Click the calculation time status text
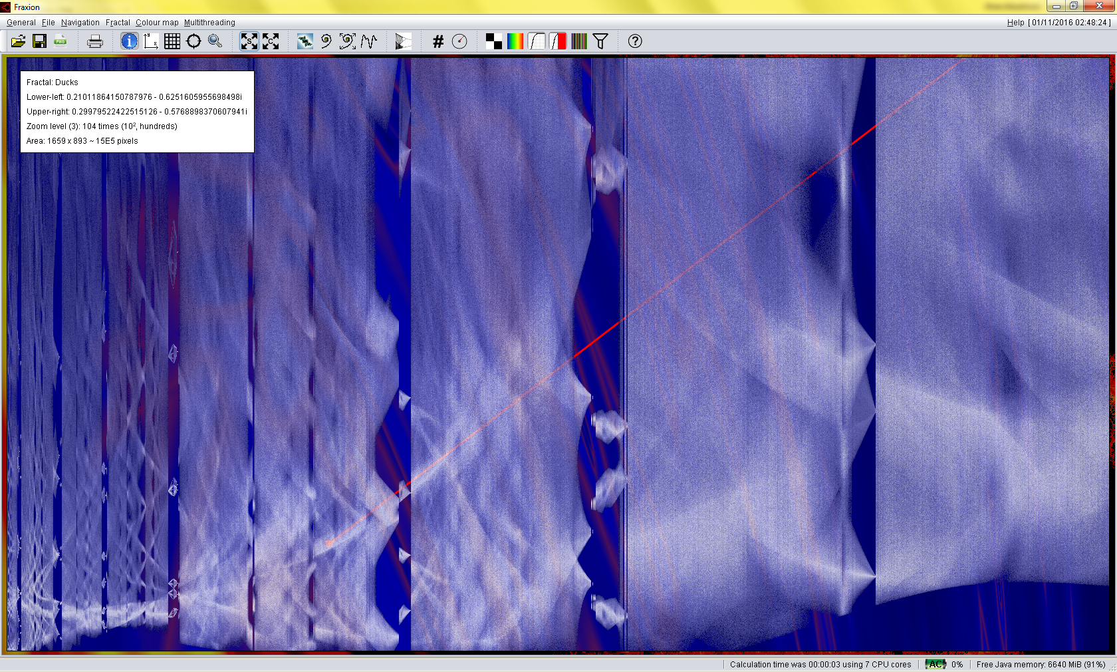 [820, 665]
